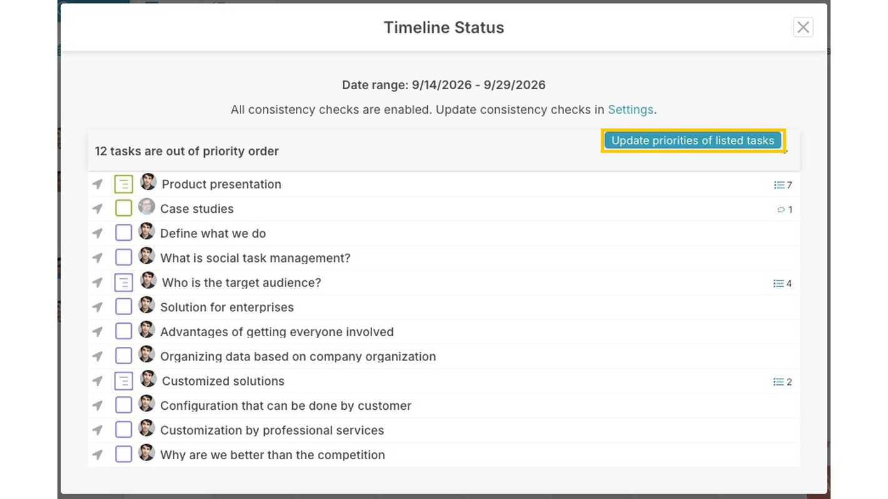Open the comment bubble icon on Case studies
The image size is (888, 499).
(781, 210)
